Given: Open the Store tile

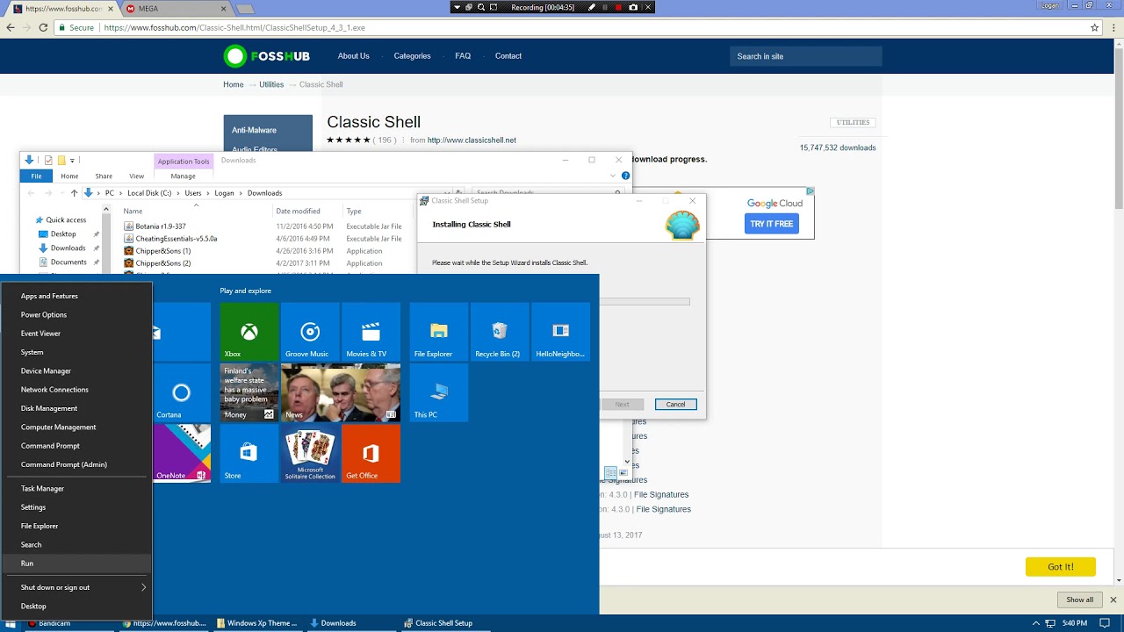Looking at the screenshot, I should pos(249,453).
